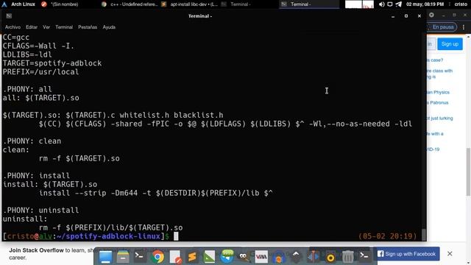Launch the first terminal dock icon
This screenshot has height=265, width=471.
pos(140,256)
